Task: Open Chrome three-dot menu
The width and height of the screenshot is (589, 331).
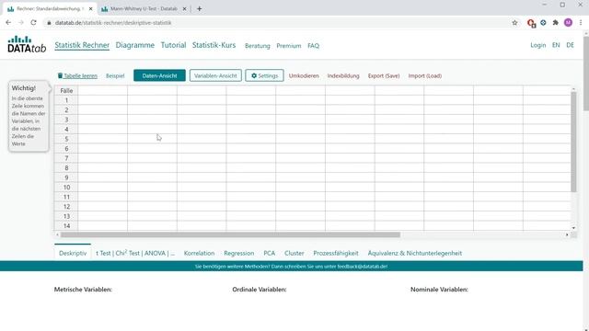Action: click(581, 23)
